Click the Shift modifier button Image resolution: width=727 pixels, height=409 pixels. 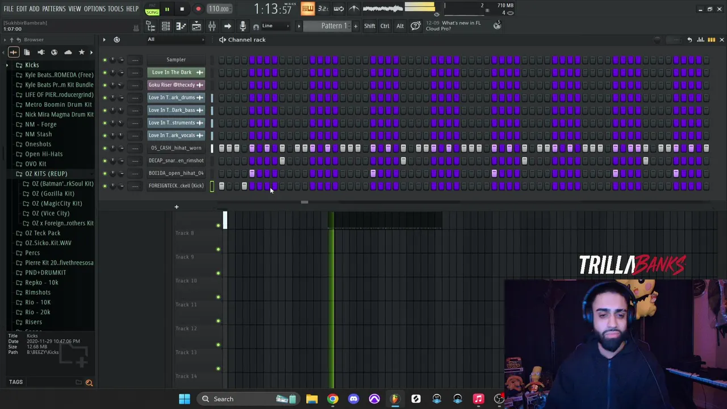click(x=369, y=26)
